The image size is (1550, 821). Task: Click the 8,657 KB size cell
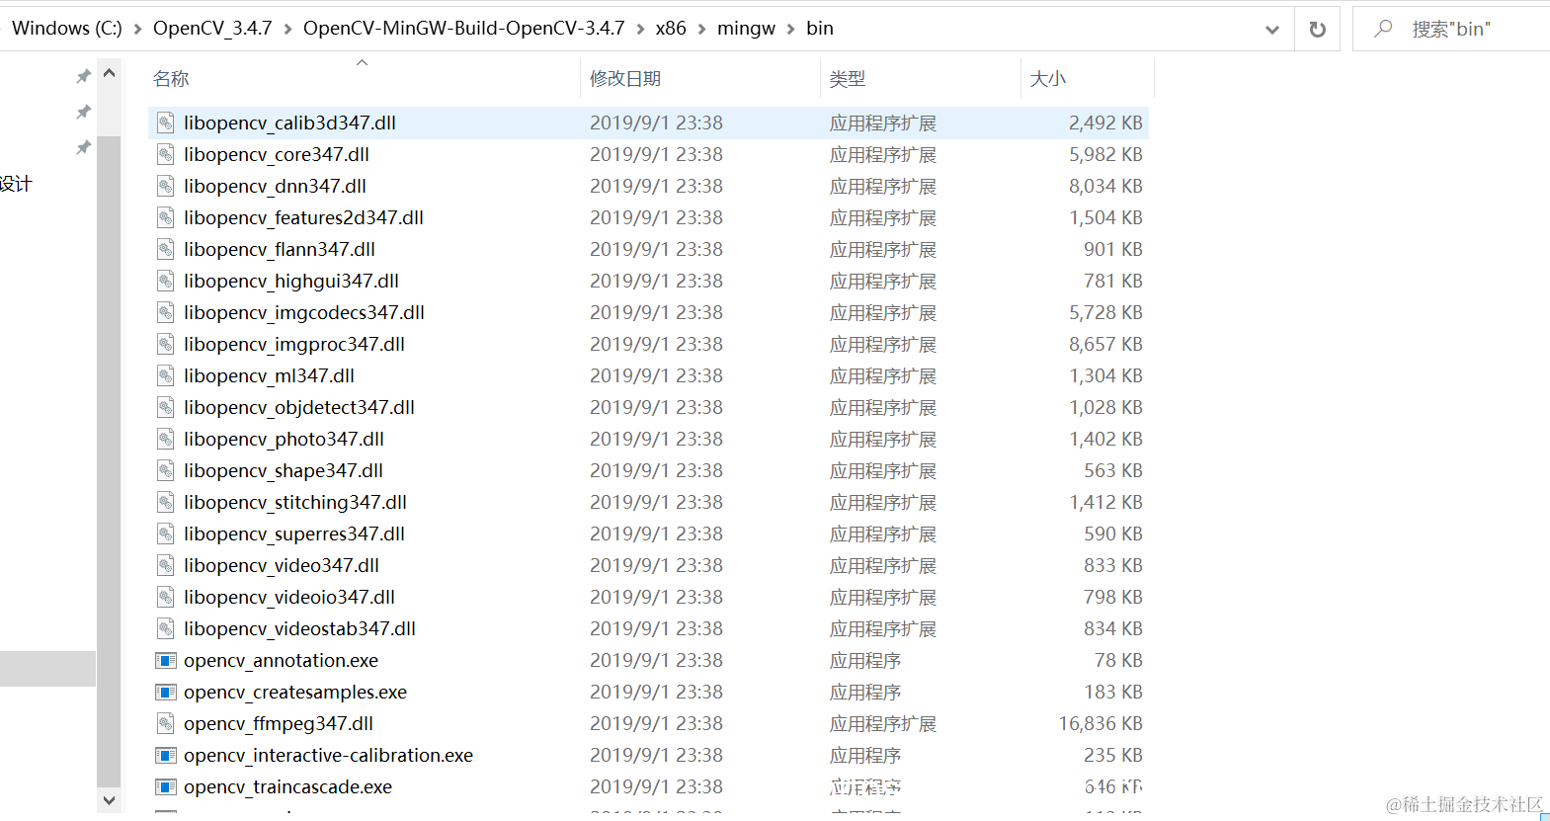pos(1105,344)
